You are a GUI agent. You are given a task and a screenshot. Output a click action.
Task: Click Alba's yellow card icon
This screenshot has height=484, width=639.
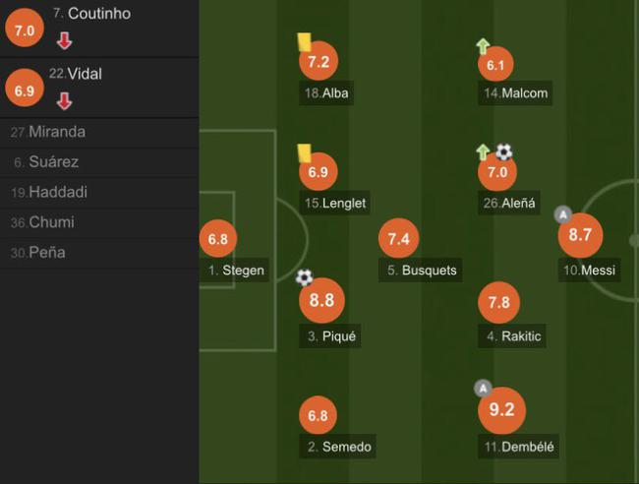click(305, 41)
